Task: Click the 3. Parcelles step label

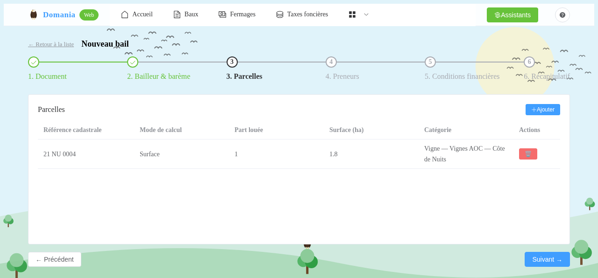Action: click(244, 76)
